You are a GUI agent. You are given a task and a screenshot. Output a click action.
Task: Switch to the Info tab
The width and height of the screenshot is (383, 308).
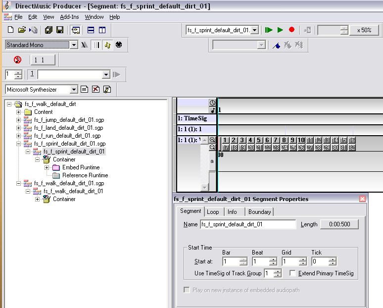pyautogui.click(x=232, y=212)
